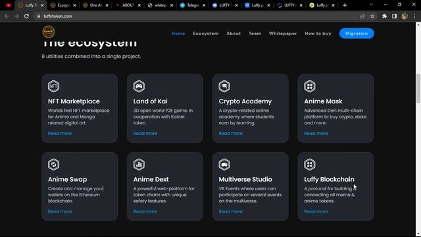Read more about Land of Kai
The height and width of the screenshot is (237, 421).
coord(145,133)
